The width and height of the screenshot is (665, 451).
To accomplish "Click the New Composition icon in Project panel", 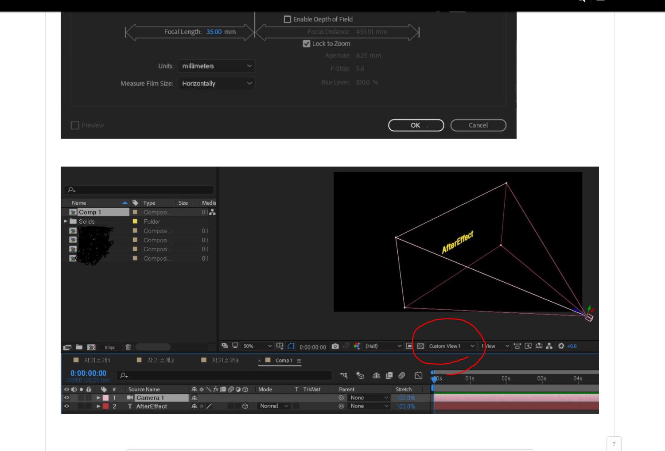I will (91, 347).
